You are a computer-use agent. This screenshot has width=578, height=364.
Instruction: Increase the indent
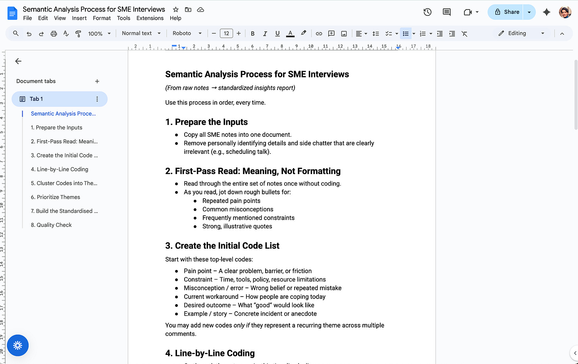tap(452, 34)
